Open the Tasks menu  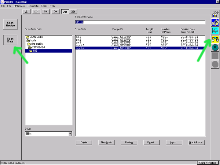[x=44, y=6]
